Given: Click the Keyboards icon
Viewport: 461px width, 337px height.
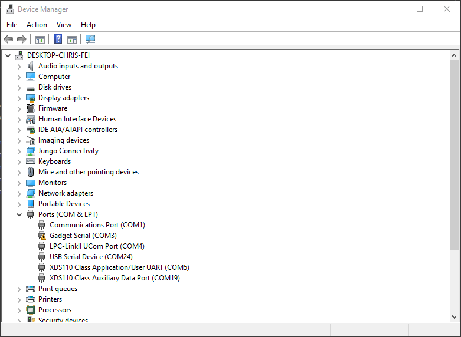Looking at the screenshot, I should [31, 161].
